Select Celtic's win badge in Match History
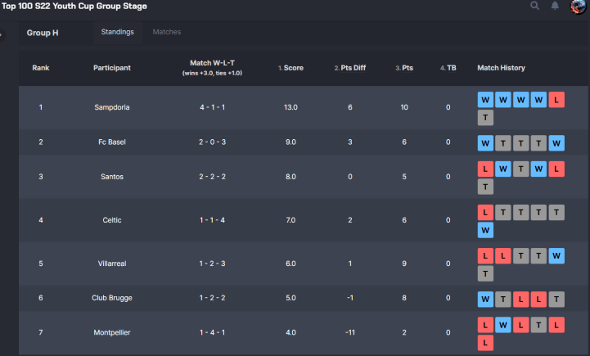Screen dimensions: 590x356 485,230
